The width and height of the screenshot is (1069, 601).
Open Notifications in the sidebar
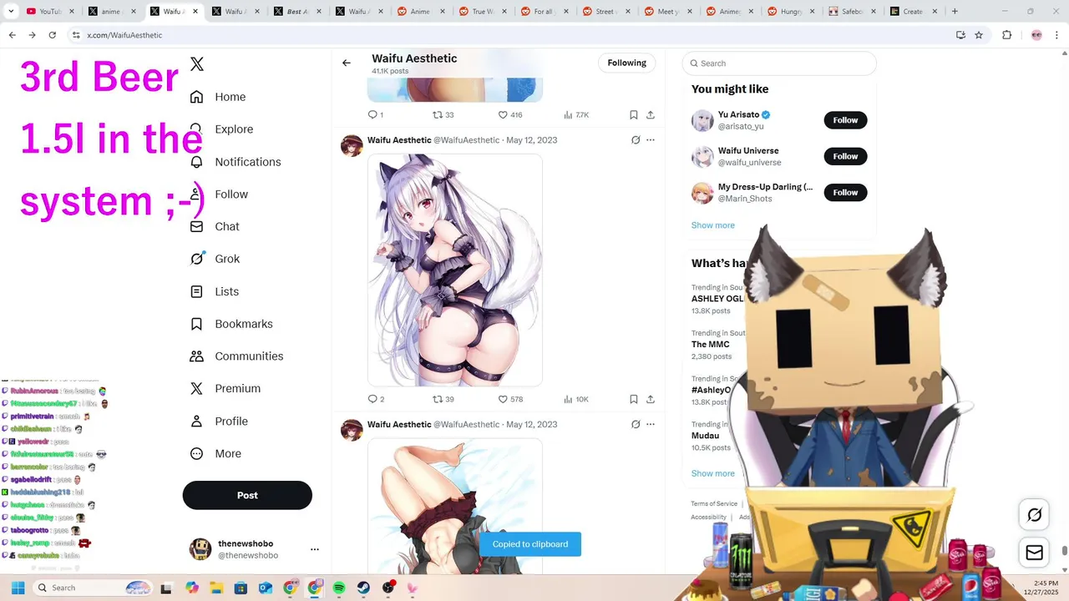236,162
